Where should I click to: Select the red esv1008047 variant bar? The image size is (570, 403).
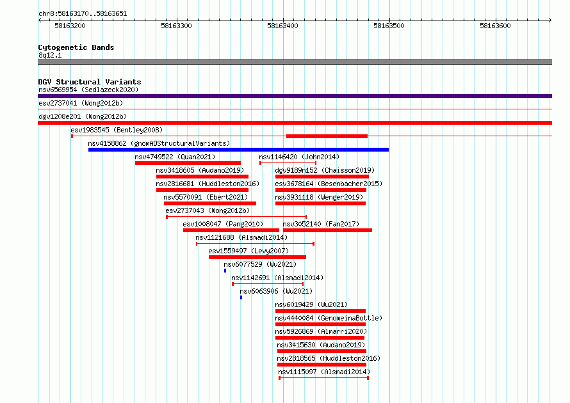tap(231, 230)
